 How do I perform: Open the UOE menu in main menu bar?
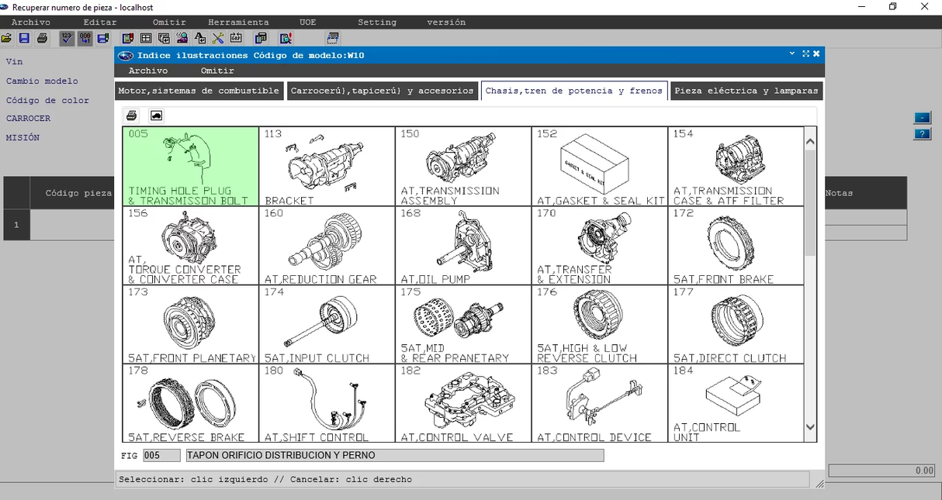coord(307,22)
